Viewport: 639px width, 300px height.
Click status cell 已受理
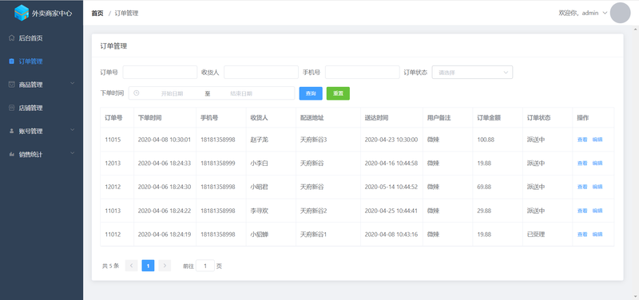[536, 235]
